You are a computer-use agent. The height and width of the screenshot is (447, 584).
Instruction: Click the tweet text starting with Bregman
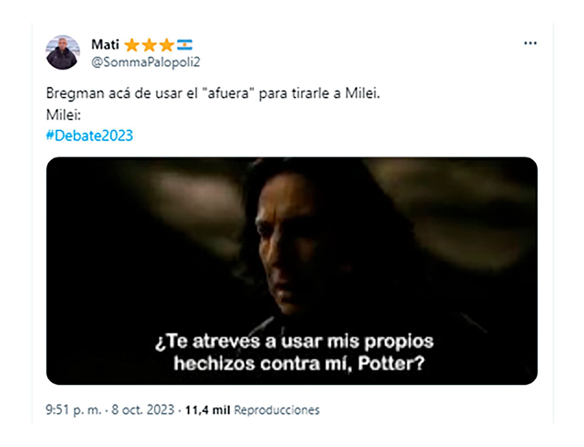click(213, 93)
